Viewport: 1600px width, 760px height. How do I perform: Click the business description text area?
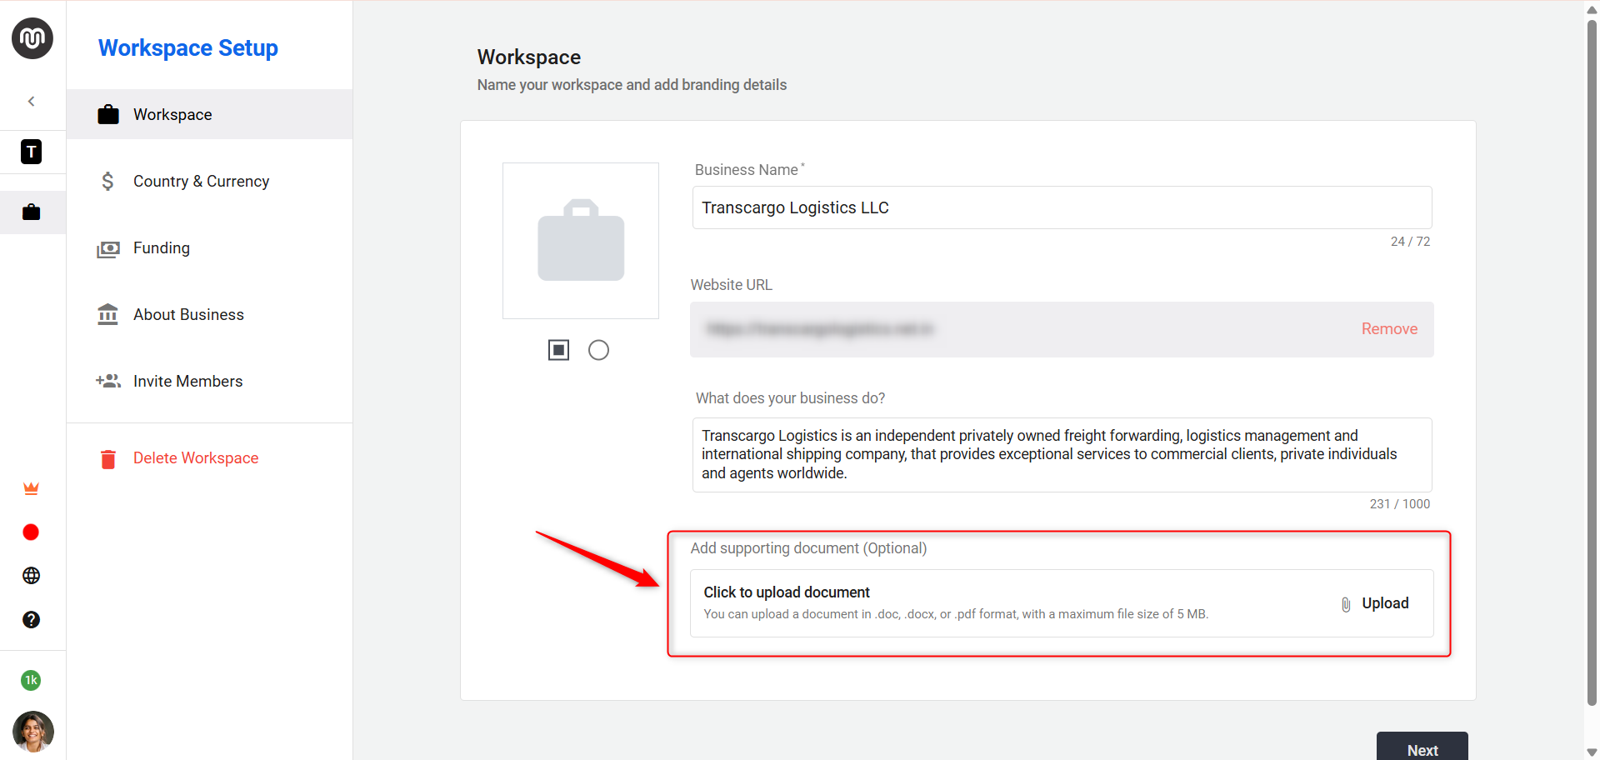click(1062, 455)
